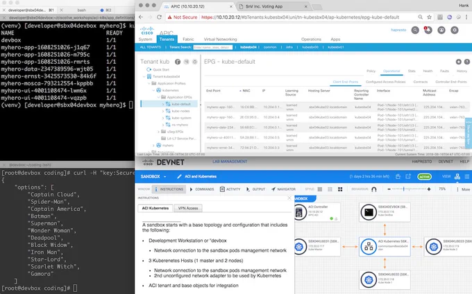Click the Quick Start icon in tenant tree
This screenshot has height=294, width=472.
[x=149, y=69]
